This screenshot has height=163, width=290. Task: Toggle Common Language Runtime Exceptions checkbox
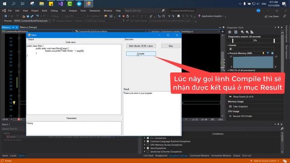(x=148, y=141)
